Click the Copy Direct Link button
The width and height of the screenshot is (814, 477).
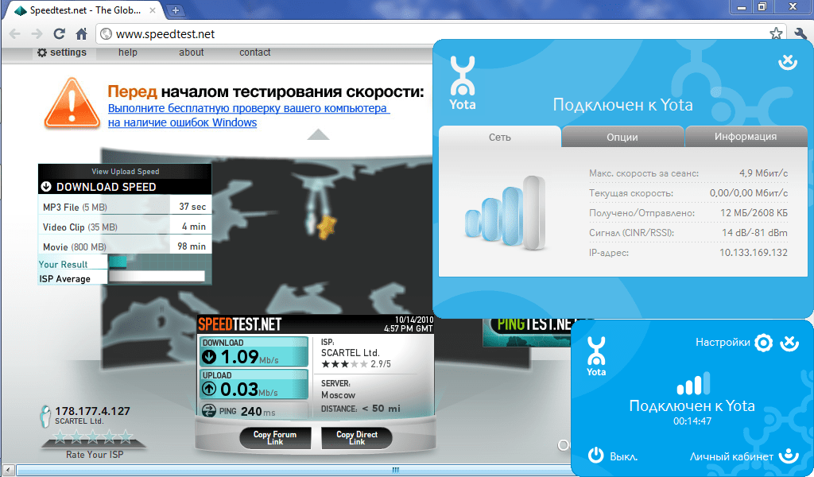click(x=357, y=438)
